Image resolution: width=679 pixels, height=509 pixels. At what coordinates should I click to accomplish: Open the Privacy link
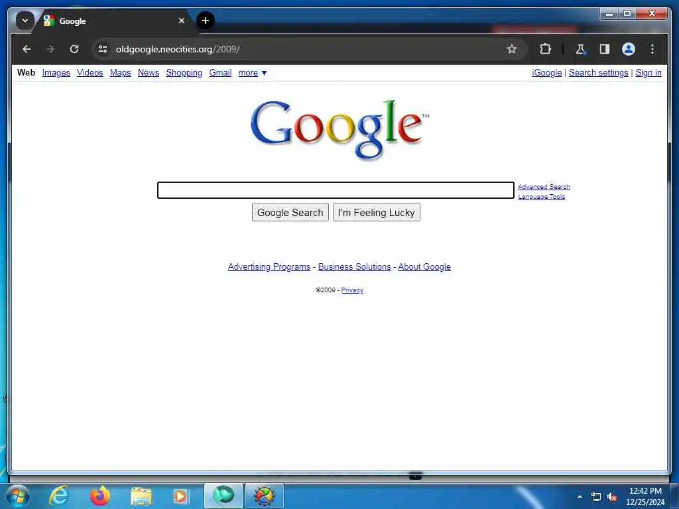(x=352, y=290)
